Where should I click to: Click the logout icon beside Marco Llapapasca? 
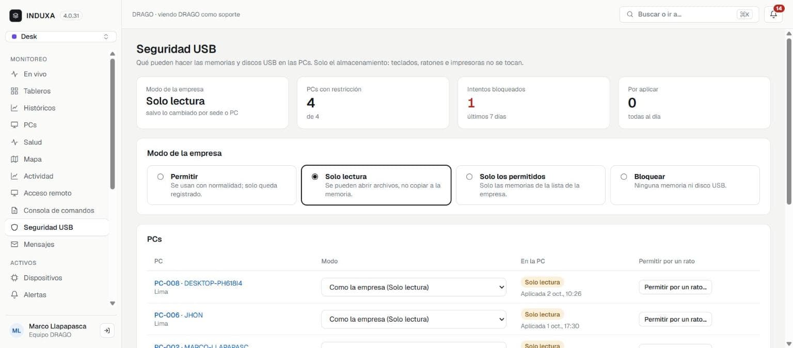tap(107, 330)
